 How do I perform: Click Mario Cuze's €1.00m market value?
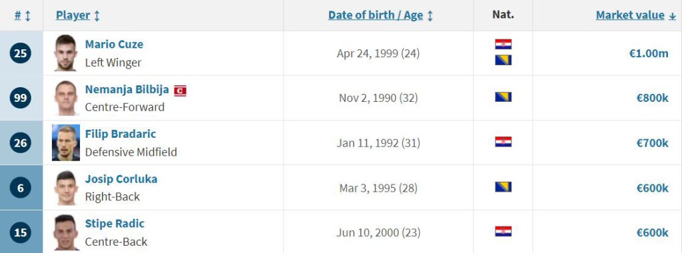[649, 53]
